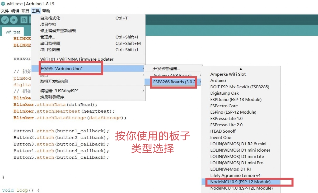Choose 项目存档 menu entry
Screen dimensions: 318x193
pos(88,24)
